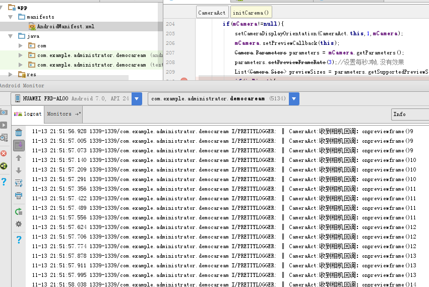Select the log entry at 21:51:57.624

pos(224,227)
